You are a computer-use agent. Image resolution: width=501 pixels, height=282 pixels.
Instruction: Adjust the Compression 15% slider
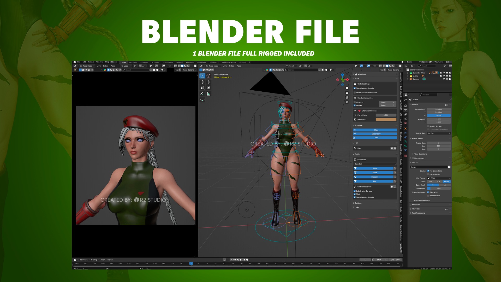tap(439, 188)
